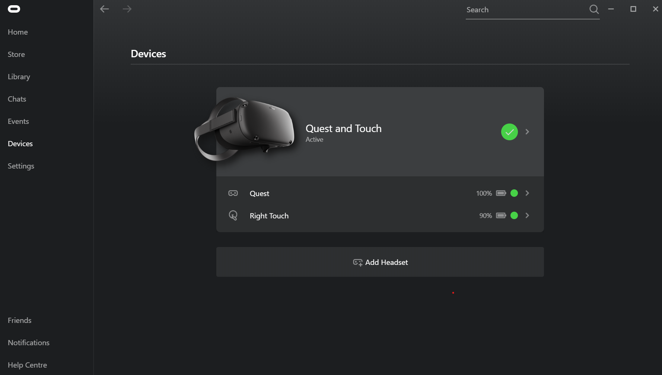662x375 pixels.
Task: Click the Quest battery indicator icon
Action: pos(502,193)
